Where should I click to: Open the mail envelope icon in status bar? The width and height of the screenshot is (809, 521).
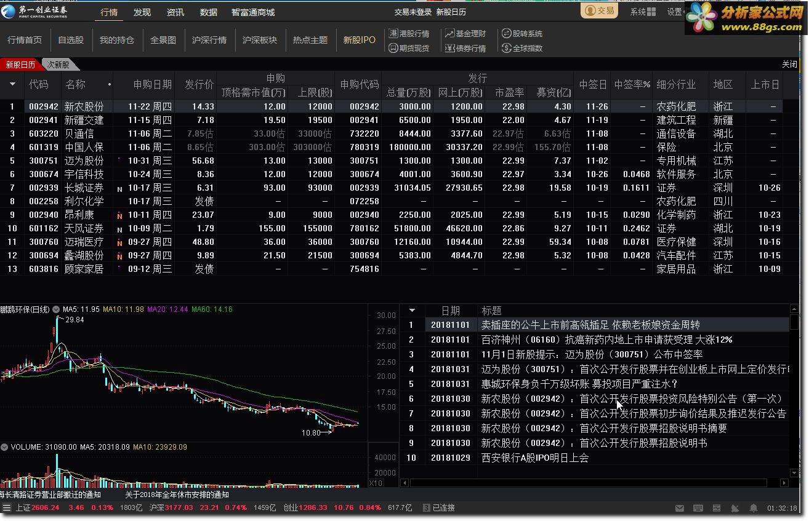(x=679, y=508)
